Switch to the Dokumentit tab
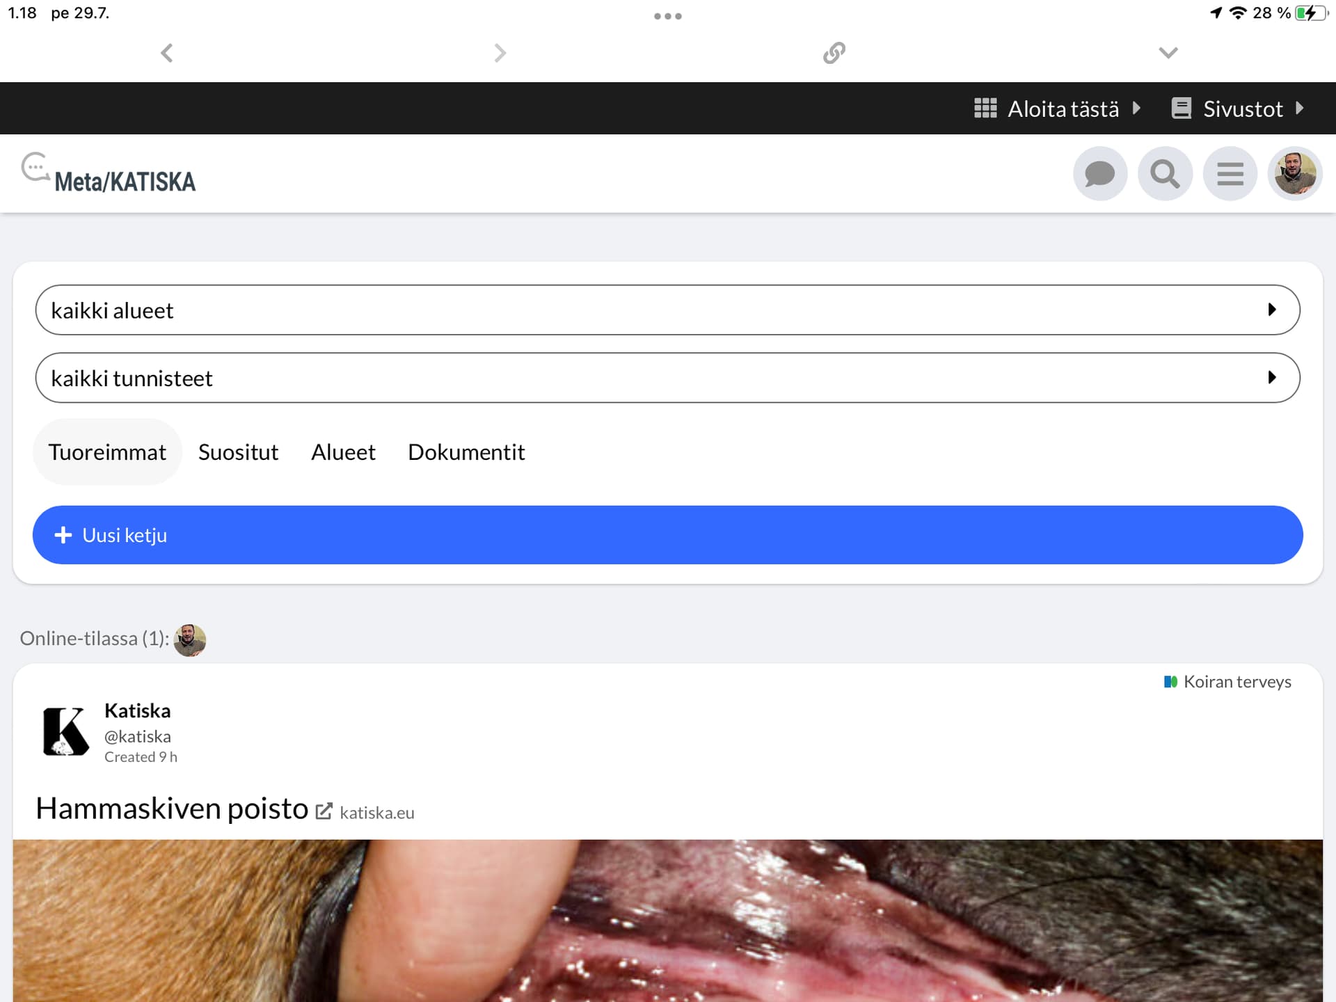 point(466,452)
